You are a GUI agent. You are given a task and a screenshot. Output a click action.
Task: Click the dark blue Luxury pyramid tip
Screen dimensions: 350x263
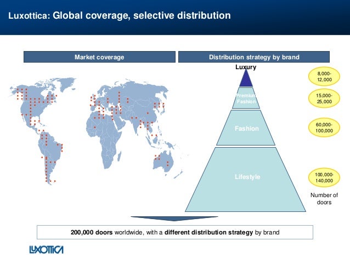(246, 80)
